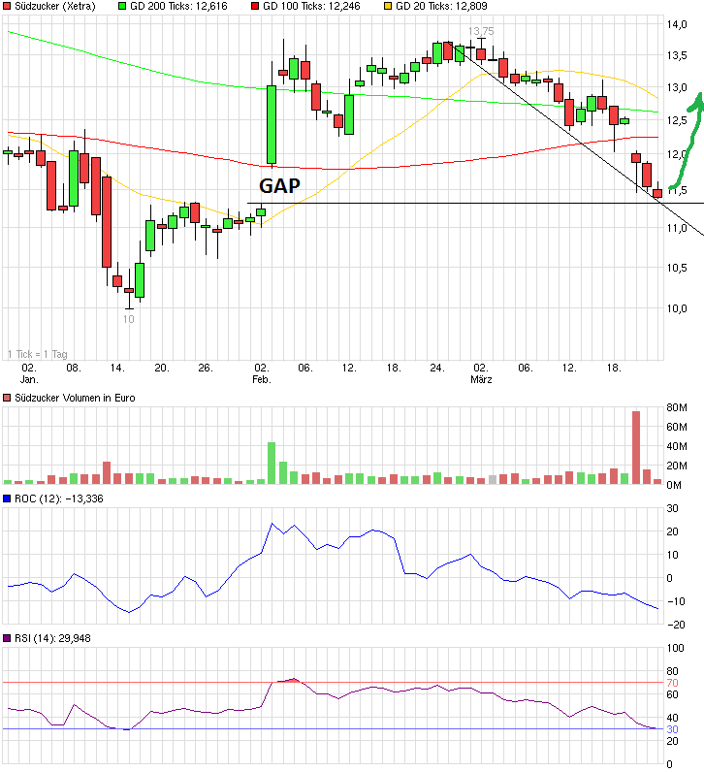
Task: Click the '12,5' price axis label
Action: (677, 120)
